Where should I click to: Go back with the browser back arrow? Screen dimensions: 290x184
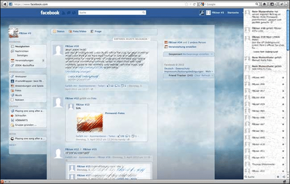5,4
